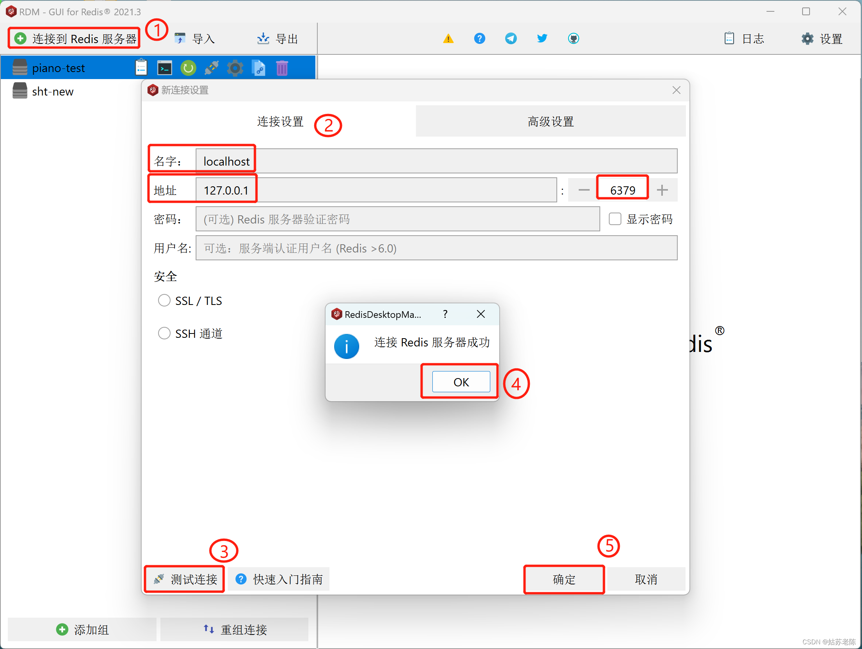862x649 pixels.
Task: Click the port field showing 6379
Action: (x=623, y=190)
